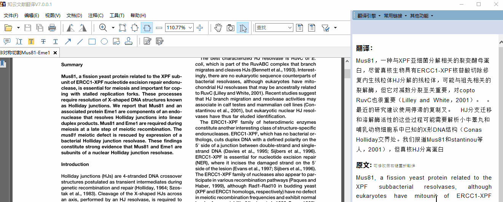503x202 pixels.
Task: Open the 注释(C) menu
Action: pyautogui.click(x=96, y=16)
